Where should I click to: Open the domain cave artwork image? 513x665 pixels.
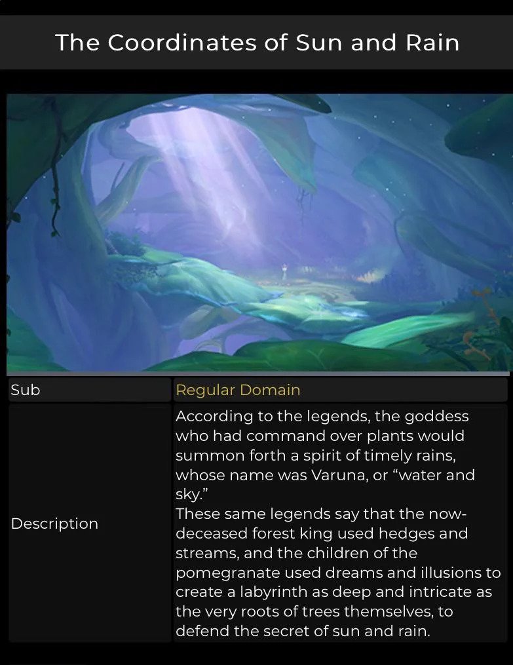point(257,233)
